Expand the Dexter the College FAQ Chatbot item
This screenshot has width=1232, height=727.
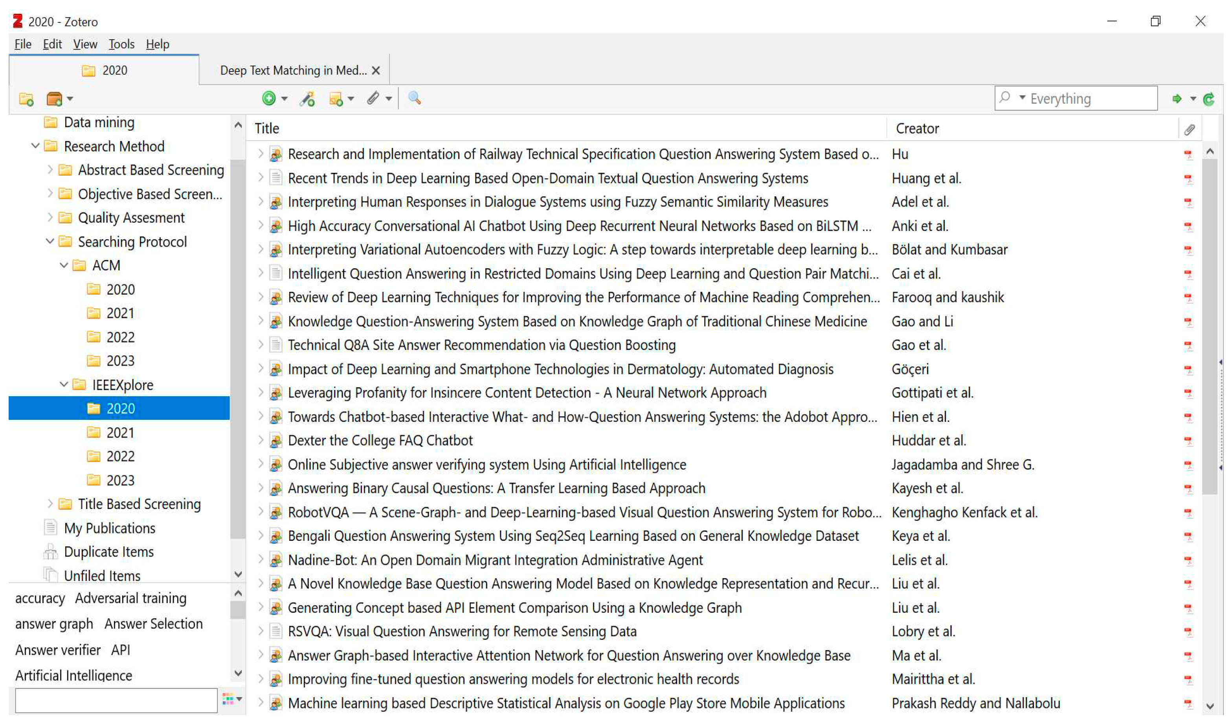click(261, 440)
